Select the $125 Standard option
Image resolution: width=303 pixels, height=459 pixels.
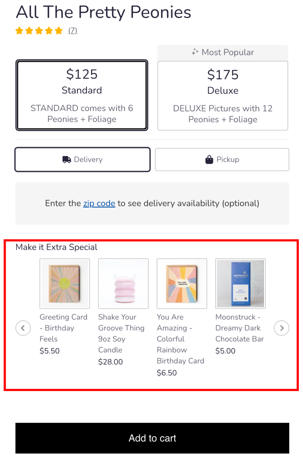82,95
